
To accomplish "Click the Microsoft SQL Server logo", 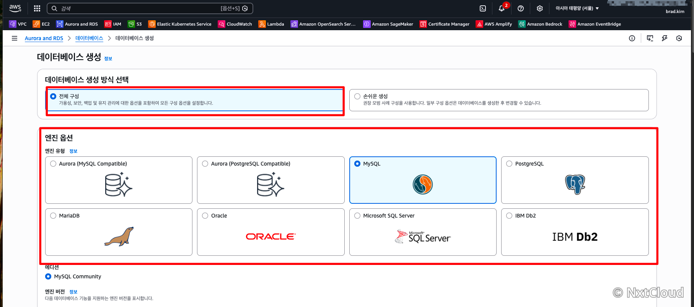I will pos(423,237).
